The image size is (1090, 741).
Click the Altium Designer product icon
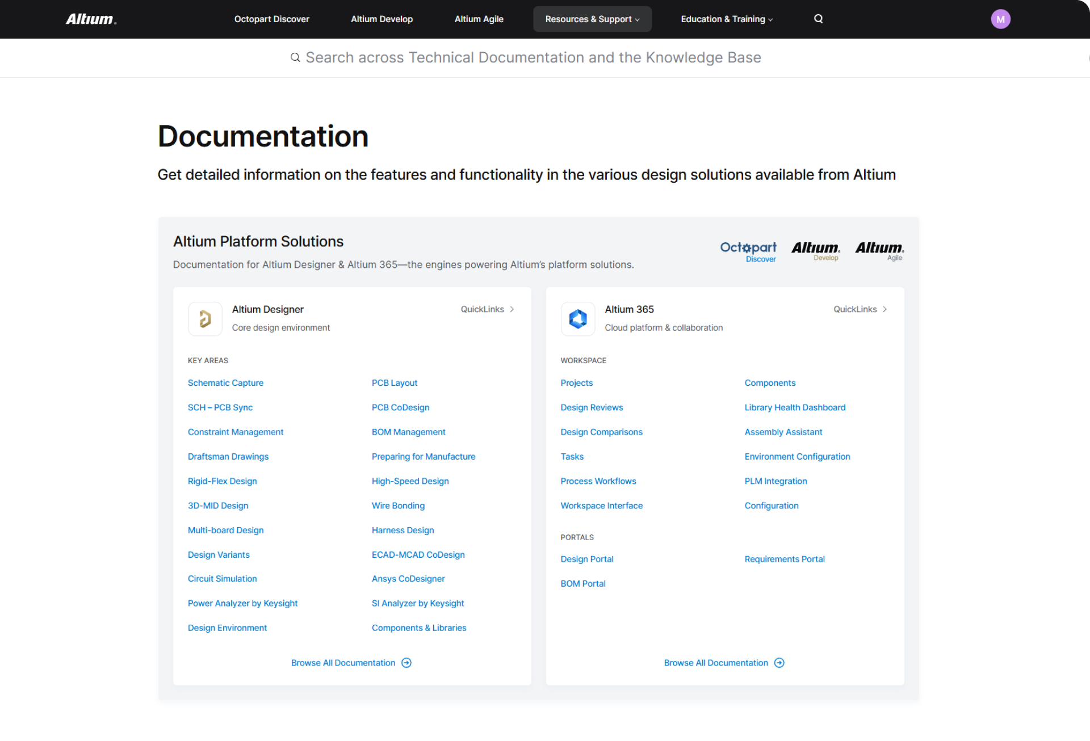tap(205, 319)
